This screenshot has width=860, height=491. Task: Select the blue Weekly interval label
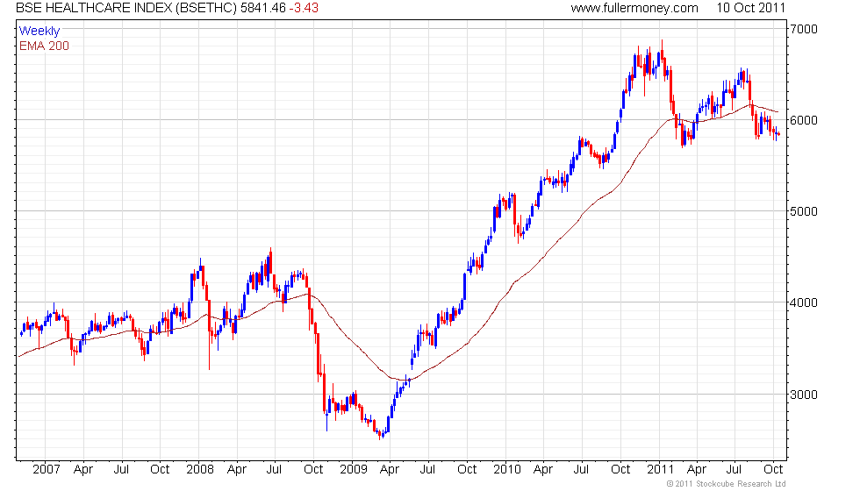pyautogui.click(x=39, y=31)
